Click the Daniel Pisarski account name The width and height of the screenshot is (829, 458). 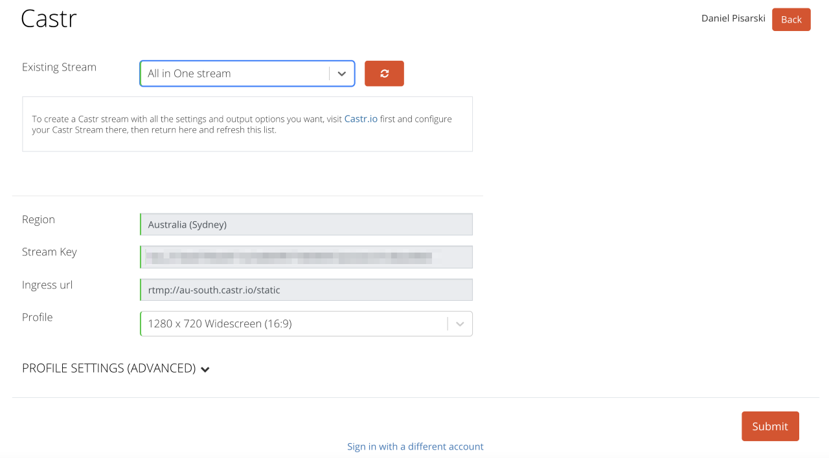pos(733,19)
